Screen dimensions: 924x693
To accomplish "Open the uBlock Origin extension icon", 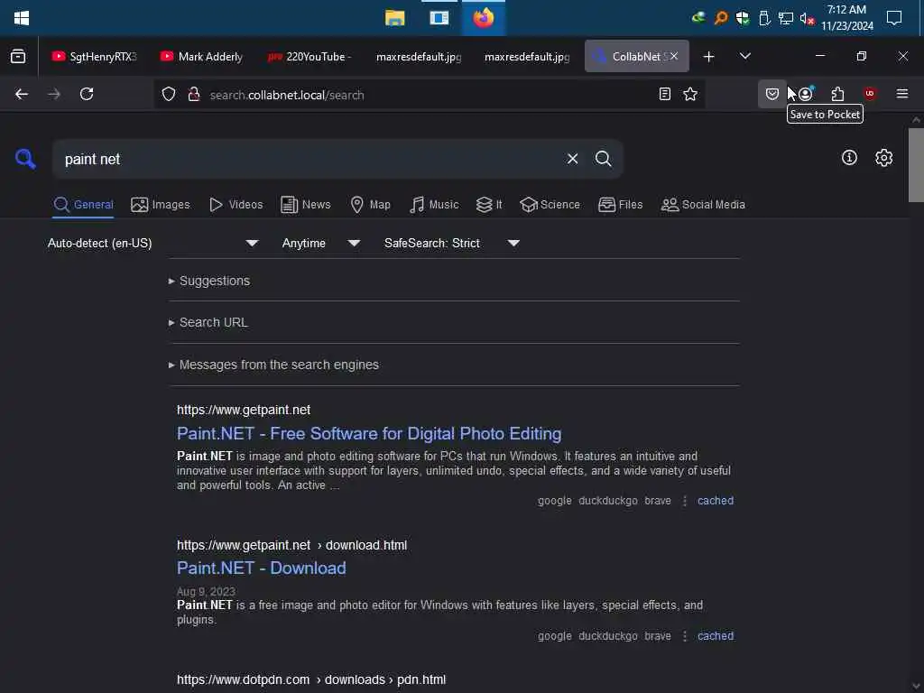I will point(870,94).
